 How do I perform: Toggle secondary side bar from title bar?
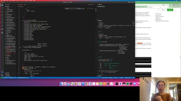(132, 2)
